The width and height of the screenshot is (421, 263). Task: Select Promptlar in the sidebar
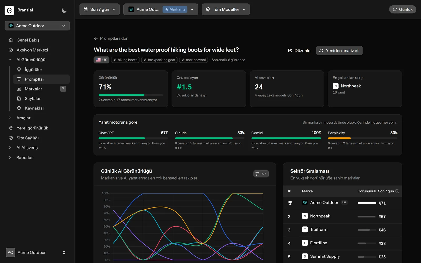(x=41, y=79)
